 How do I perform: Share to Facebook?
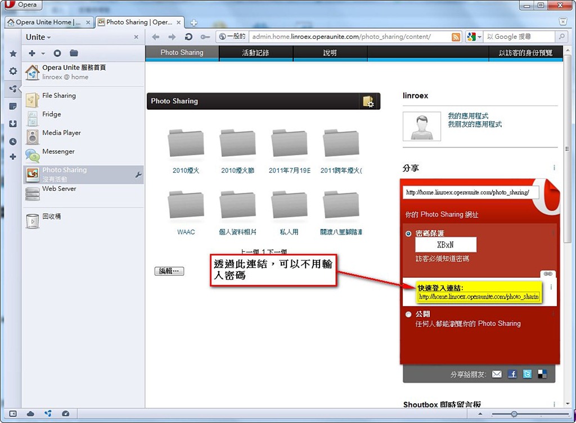(x=512, y=374)
